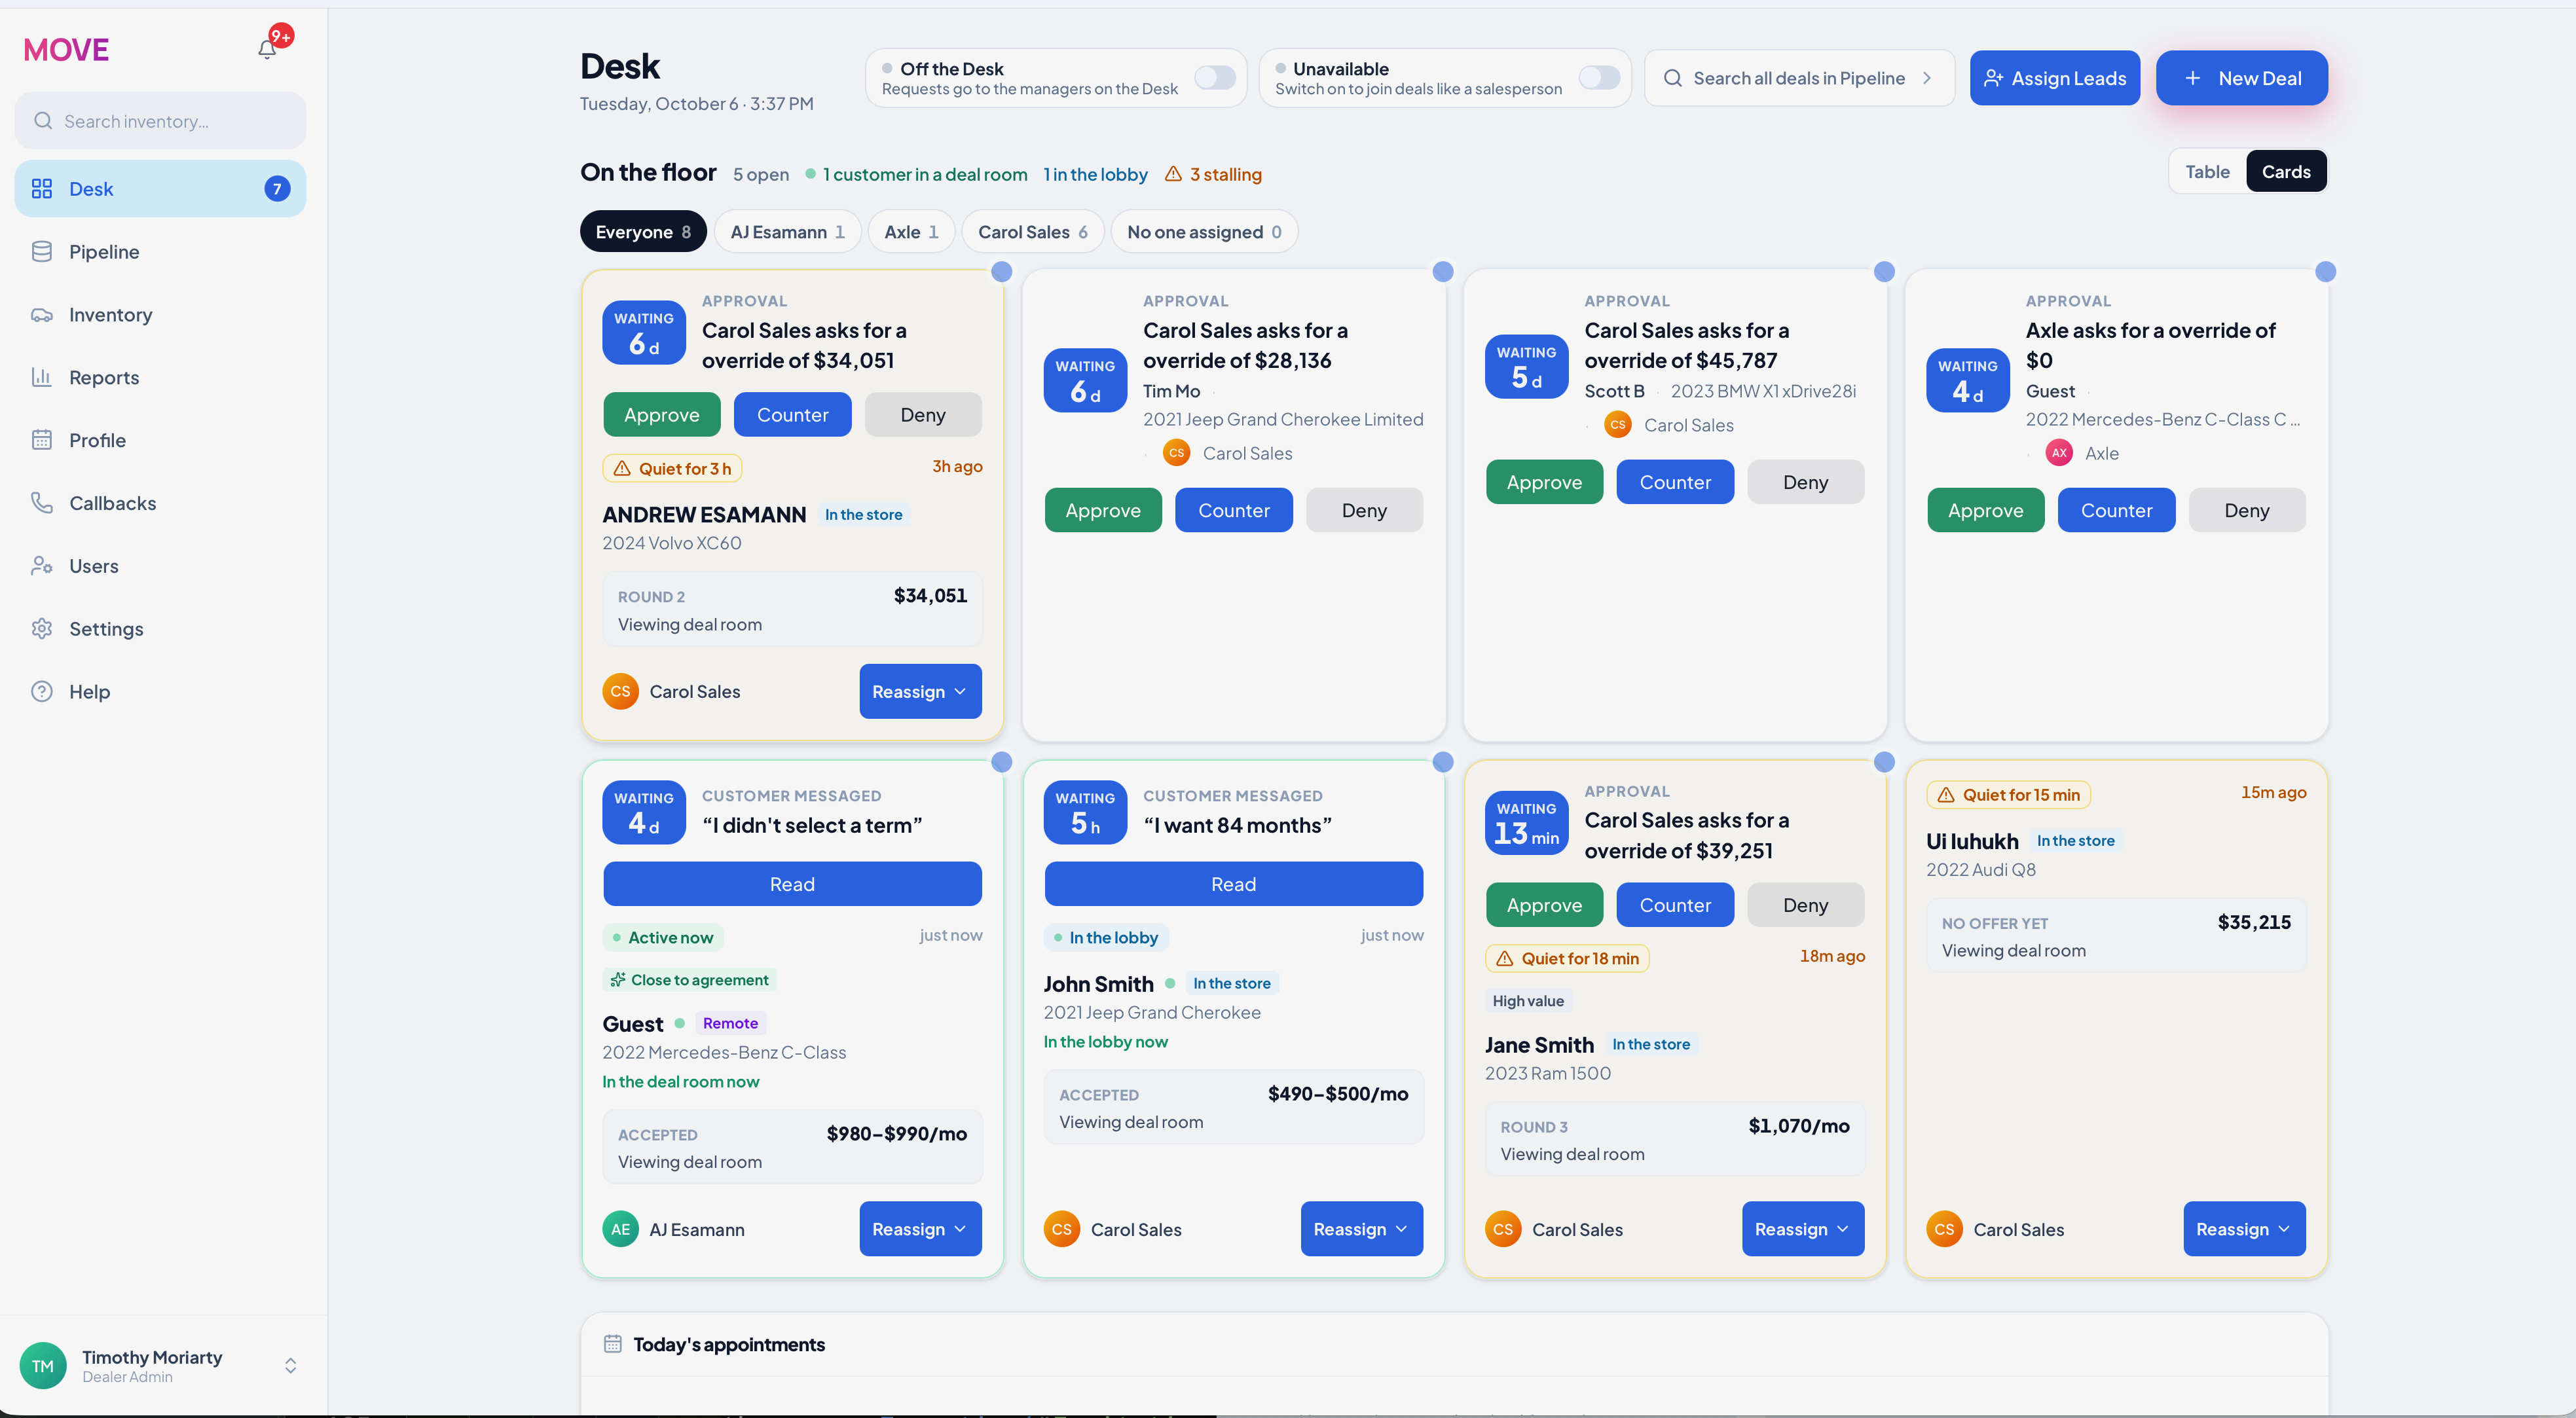Click the Settings gear icon

coord(42,629)
